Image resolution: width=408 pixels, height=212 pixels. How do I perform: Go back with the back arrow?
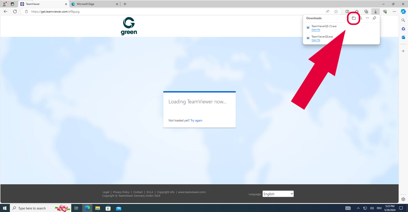[6, 12]
